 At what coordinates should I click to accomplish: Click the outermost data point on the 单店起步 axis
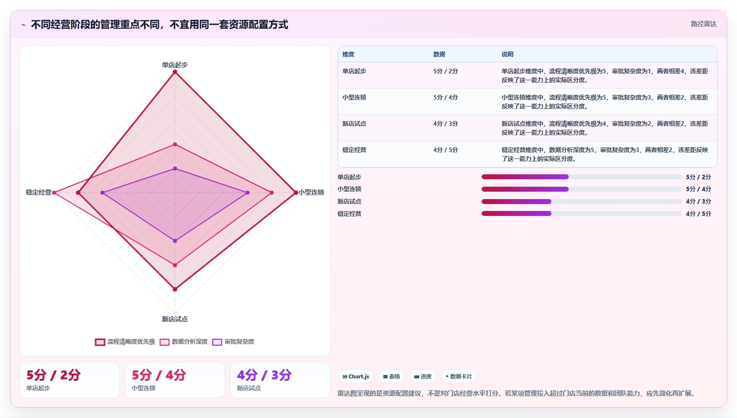click(x=175, y=72)
